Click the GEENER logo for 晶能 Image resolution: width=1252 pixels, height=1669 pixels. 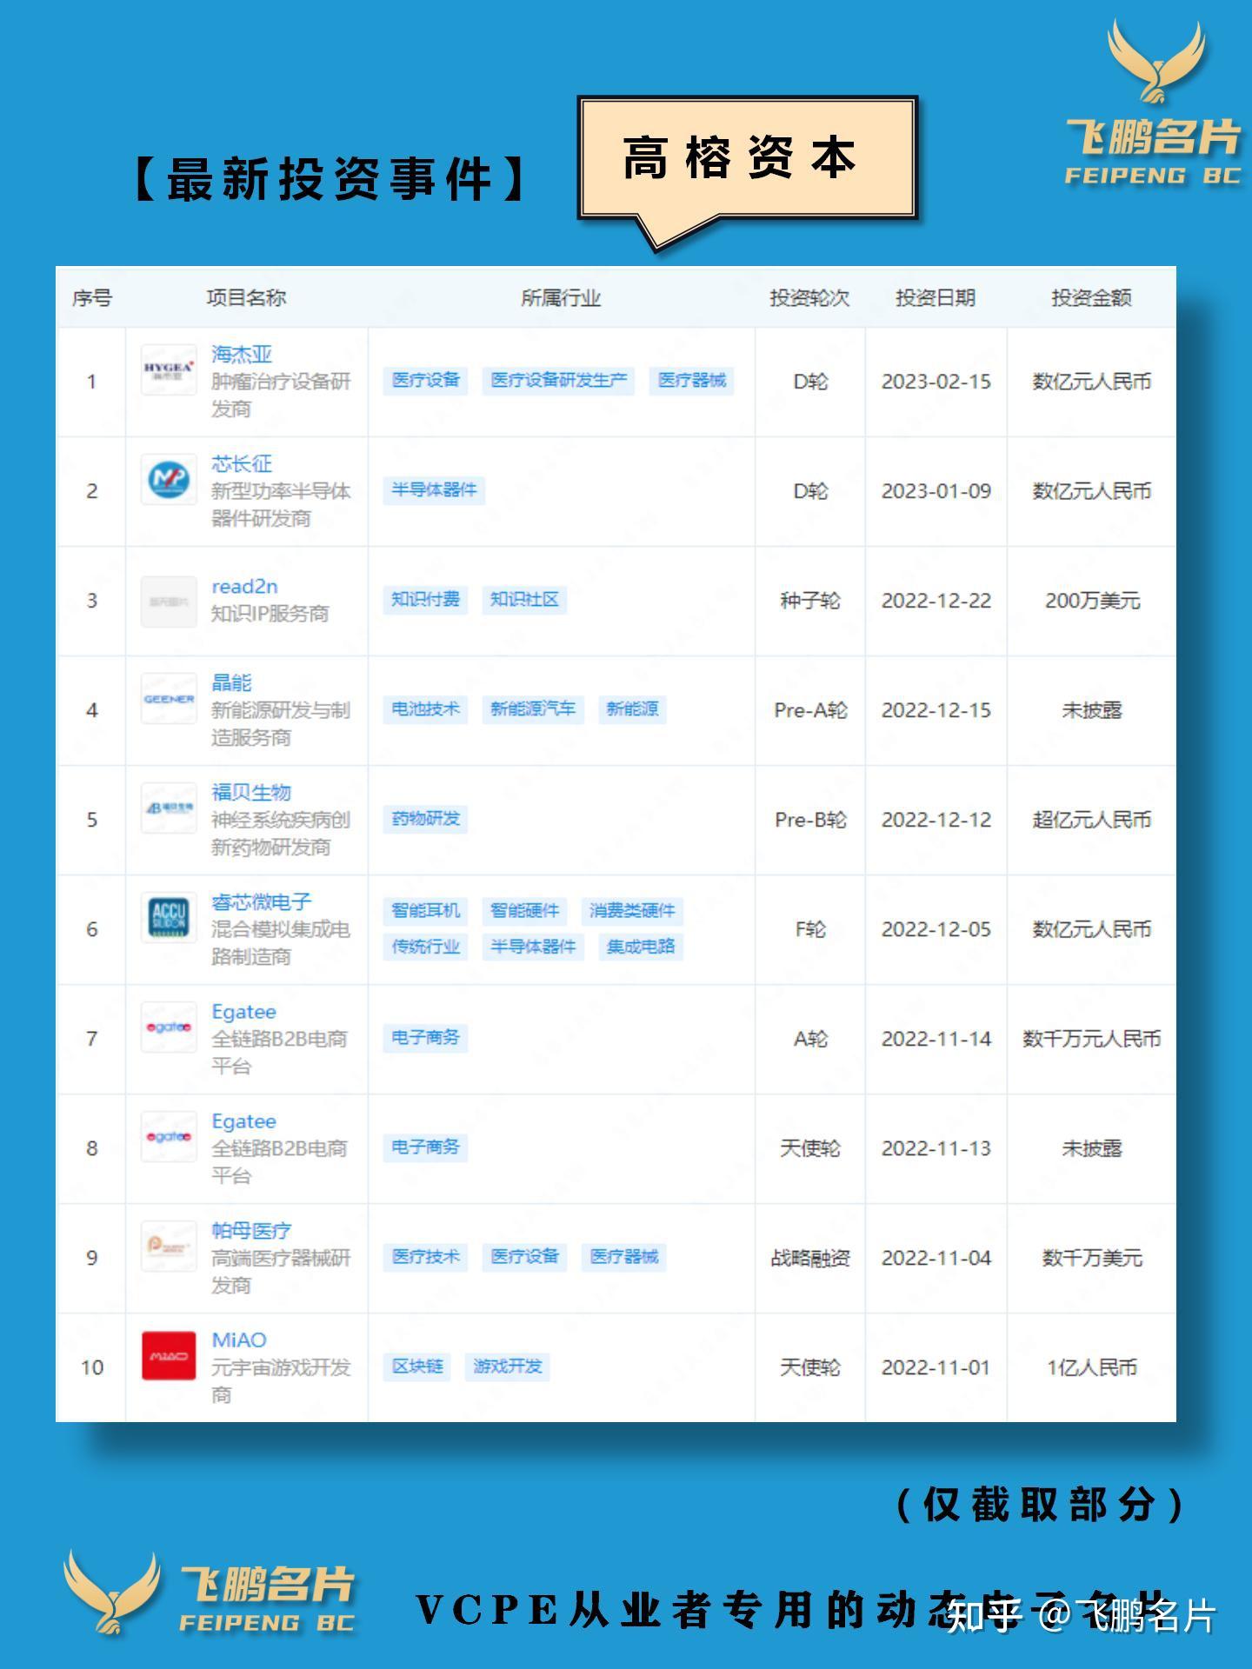pos(169,698)
